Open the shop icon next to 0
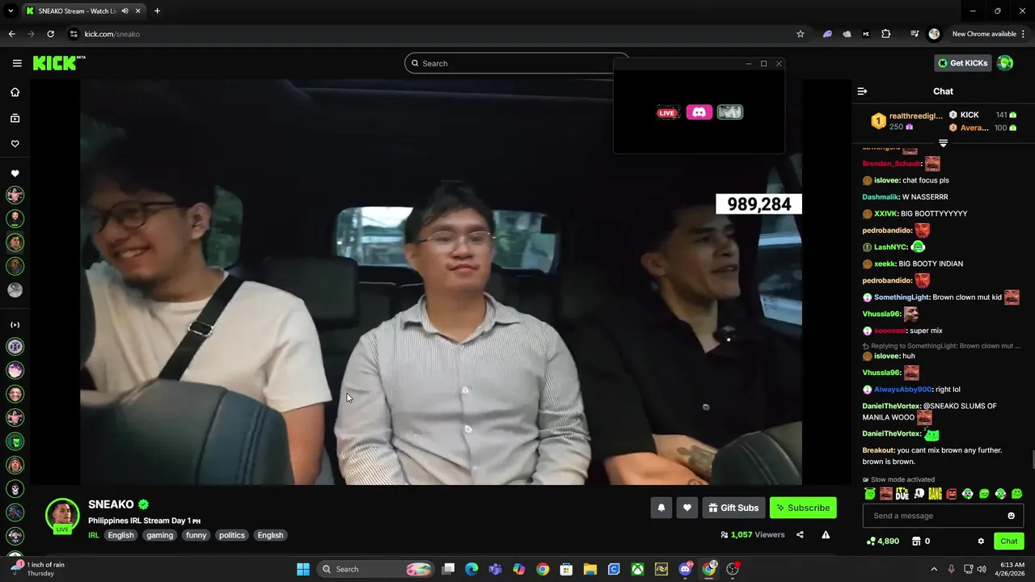1035x582 pixels. tap(916, 542)
